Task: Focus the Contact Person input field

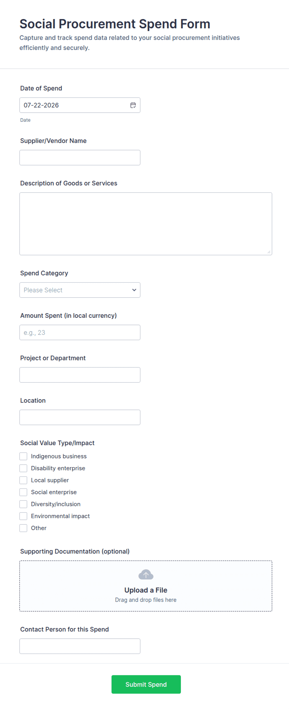Action: click(x=80, y=646)
